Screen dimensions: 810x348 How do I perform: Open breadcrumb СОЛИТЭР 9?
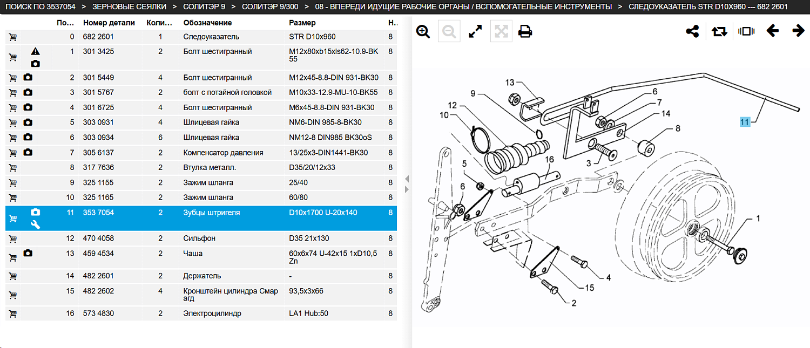click(204, 7)
